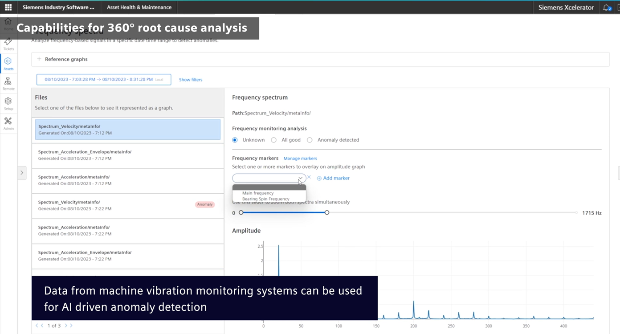620x334 pixels.
Task: Click the right handle of frequency slider
Action: pyautogui.click(x=327, y=213)
